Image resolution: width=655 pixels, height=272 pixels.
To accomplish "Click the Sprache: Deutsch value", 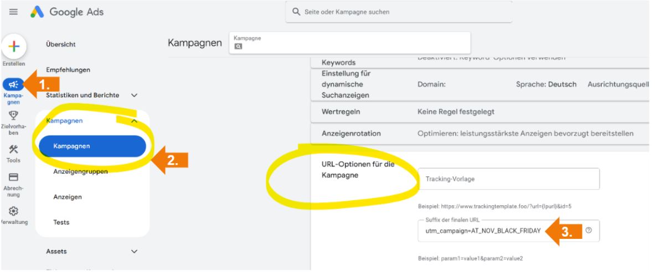I will [x=546, y=84].
